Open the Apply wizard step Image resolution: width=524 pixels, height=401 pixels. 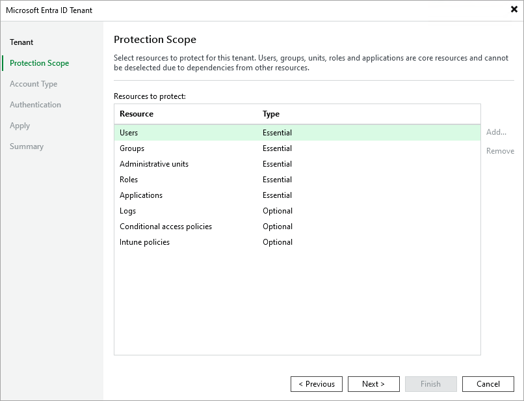click(x=20, y=126)
